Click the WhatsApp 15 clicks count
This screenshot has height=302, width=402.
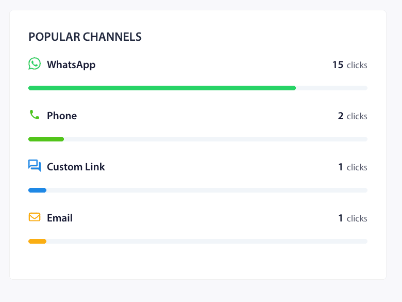tap(350, 65)
